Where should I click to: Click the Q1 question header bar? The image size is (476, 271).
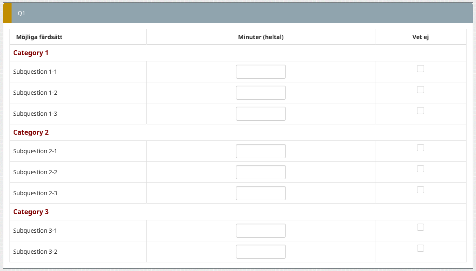click(x=238, y=13)
